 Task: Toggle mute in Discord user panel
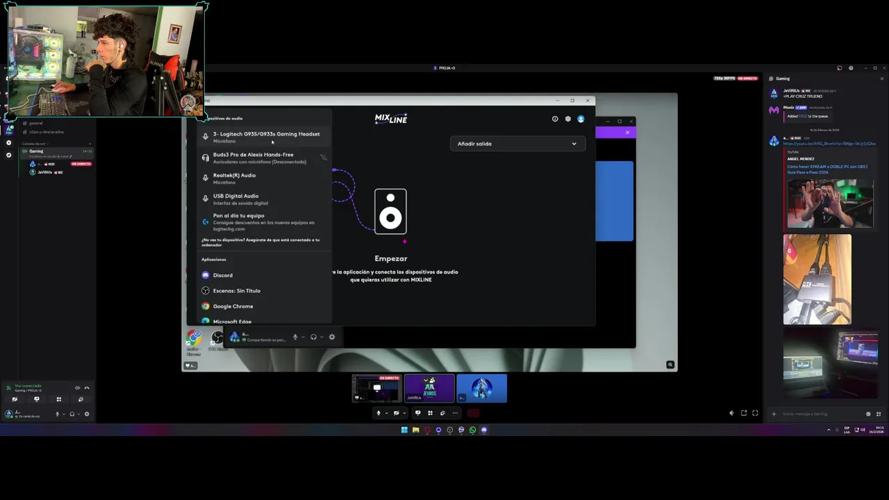point(57,414)
